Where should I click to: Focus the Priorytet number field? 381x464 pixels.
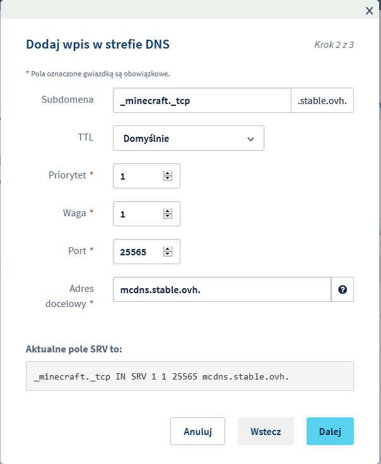(x=139, y=177)
